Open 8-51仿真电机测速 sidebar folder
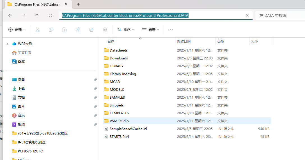305x160 pixels. 31,142
